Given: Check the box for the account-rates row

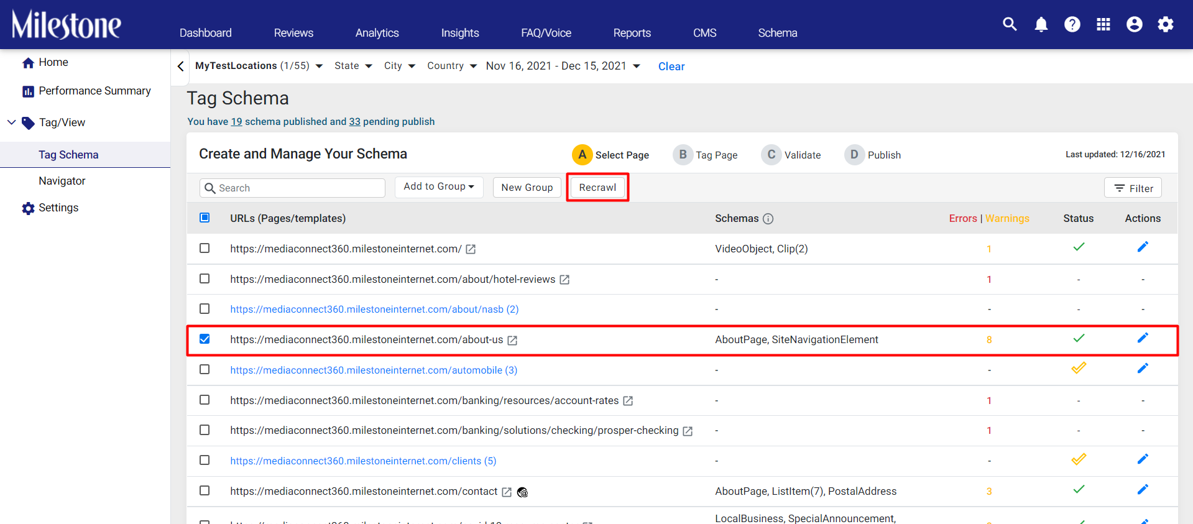Looking at the screenshot, I should (x=205, y=400).
